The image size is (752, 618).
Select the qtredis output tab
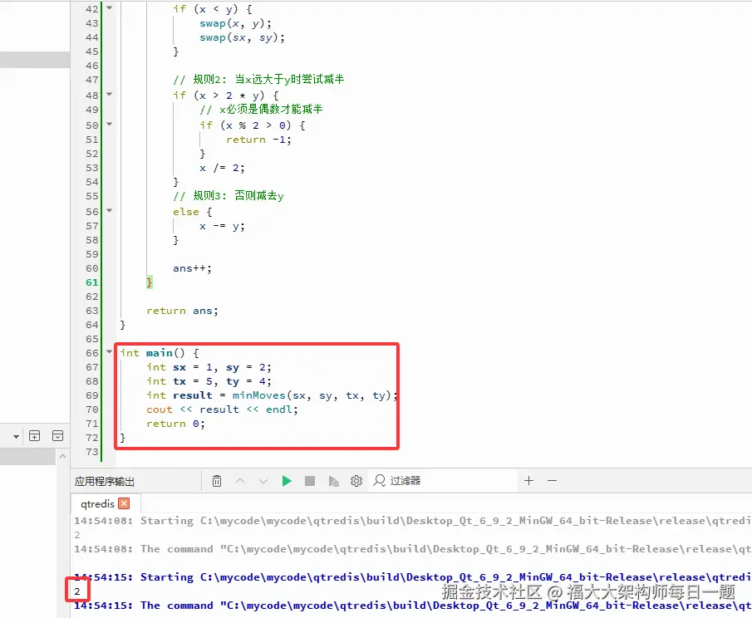tap(97, 503)
